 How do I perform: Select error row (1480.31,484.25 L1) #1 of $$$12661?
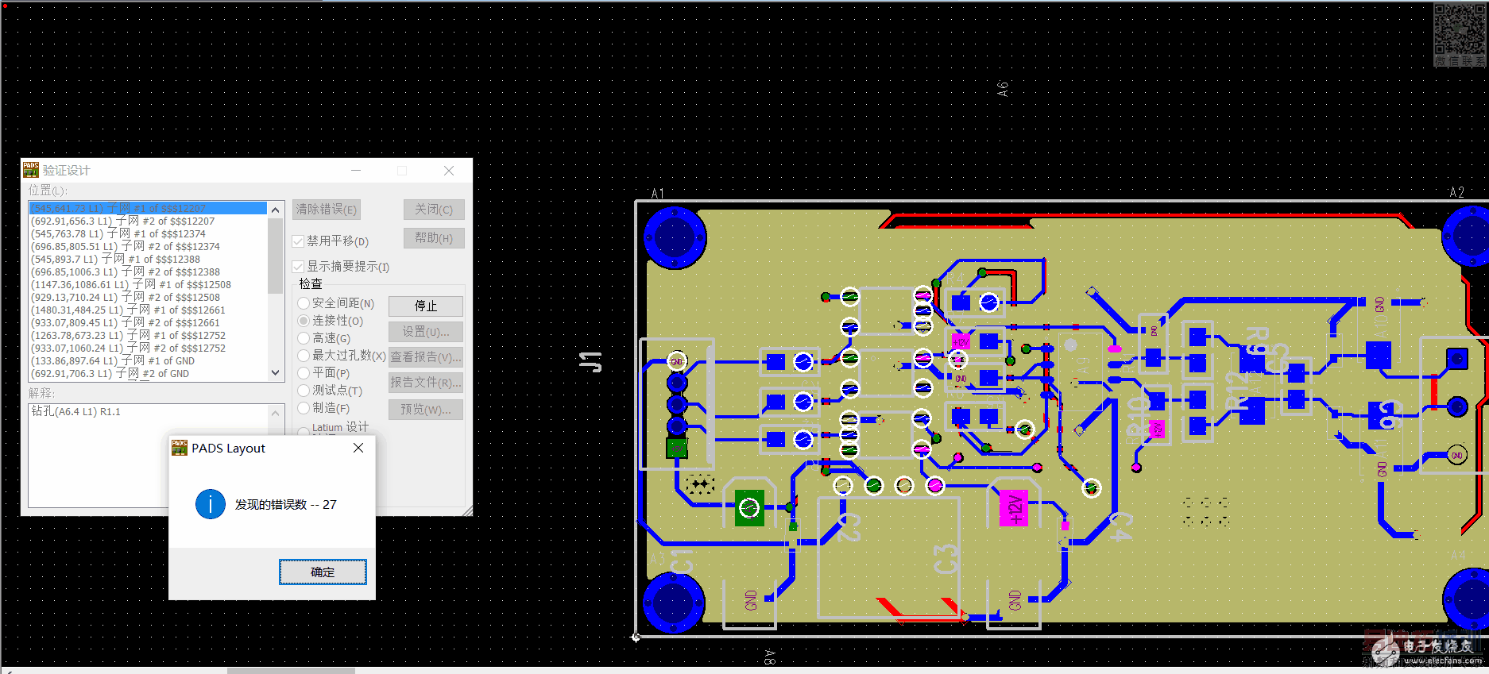[148, 310]
